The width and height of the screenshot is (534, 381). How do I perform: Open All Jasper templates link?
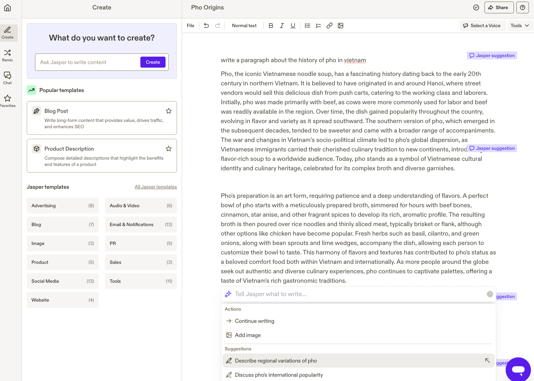point(156,187)
